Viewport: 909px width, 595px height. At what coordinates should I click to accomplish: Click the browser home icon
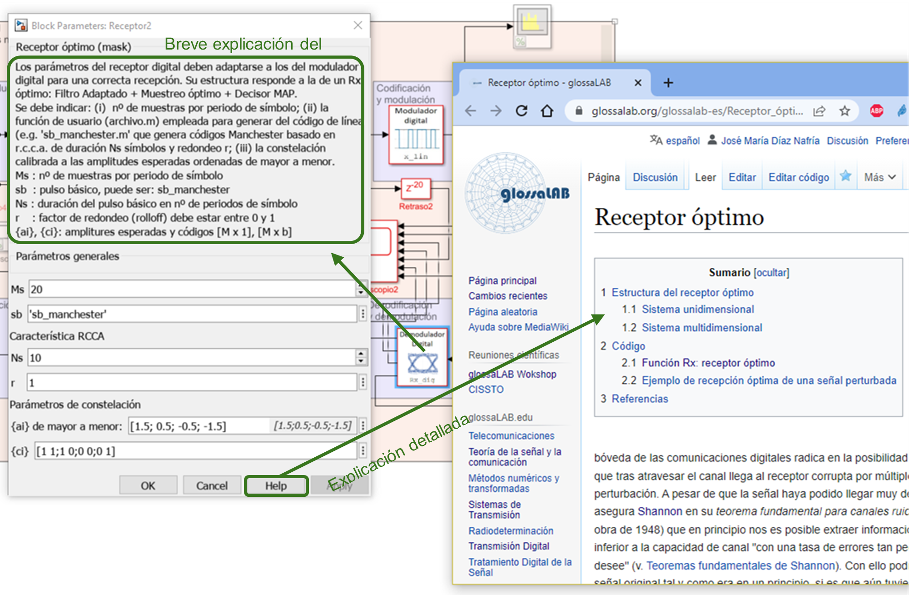tap(547, 111)
